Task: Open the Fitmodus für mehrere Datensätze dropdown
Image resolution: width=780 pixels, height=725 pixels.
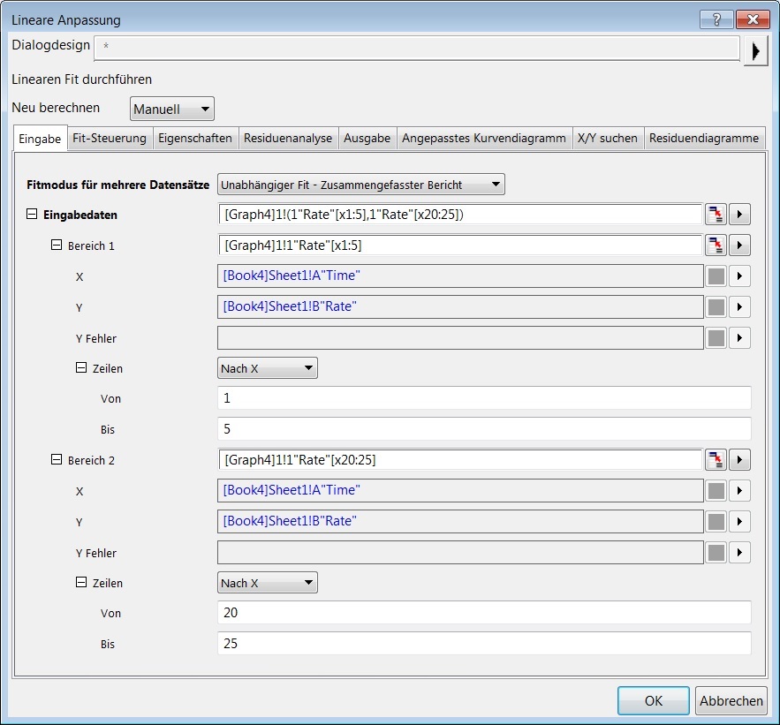Action: [361, 185]
